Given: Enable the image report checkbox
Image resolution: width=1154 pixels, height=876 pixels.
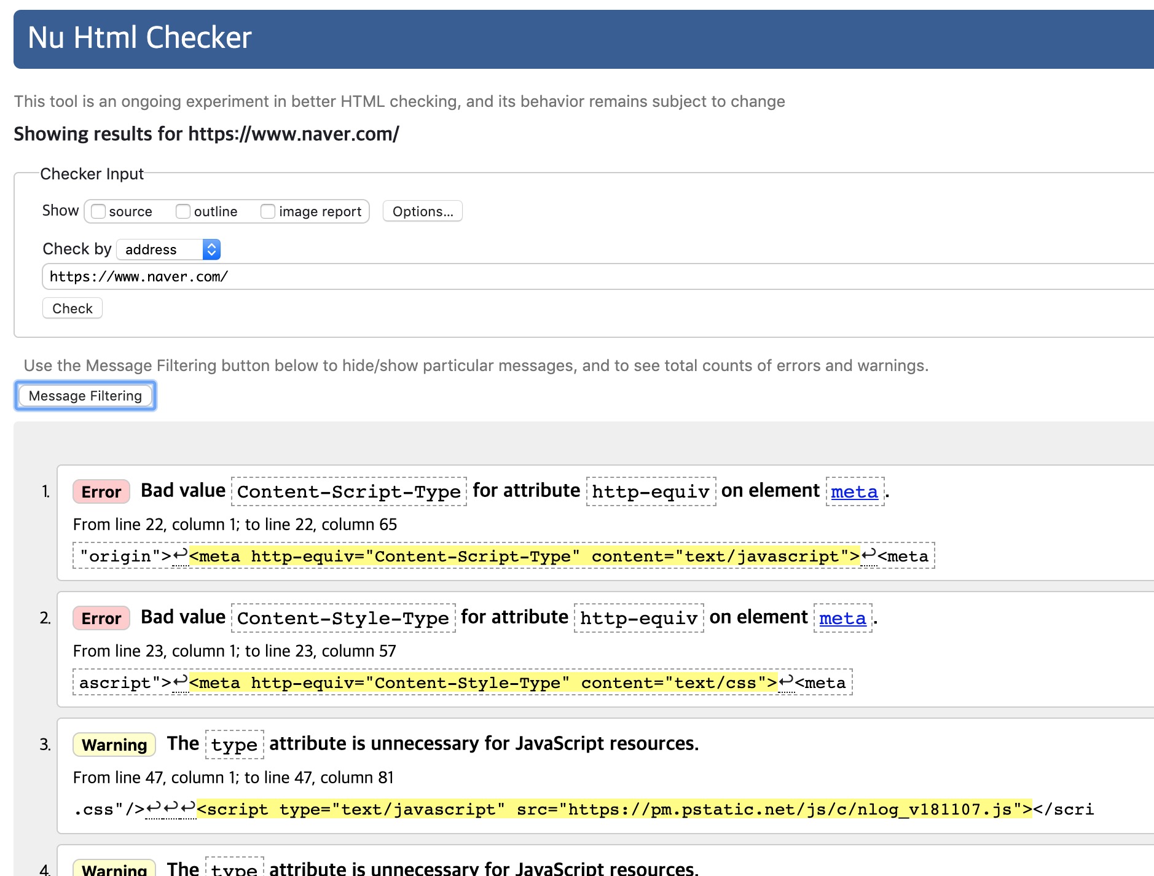Looking at the screenshot, I should pyautogui.click(x=268, y=211).
